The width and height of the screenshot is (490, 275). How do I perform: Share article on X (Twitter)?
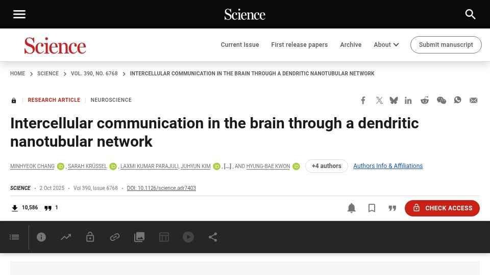pos(379,100)
